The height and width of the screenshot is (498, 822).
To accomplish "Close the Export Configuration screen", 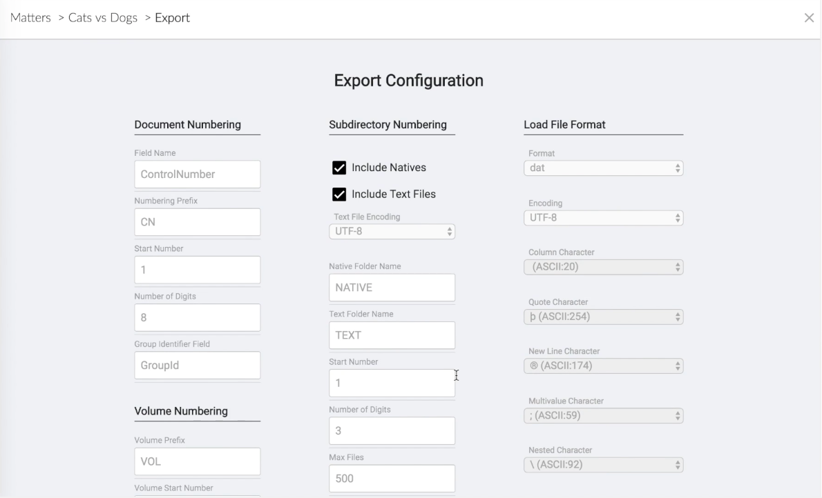I will (x=809, y=17).
